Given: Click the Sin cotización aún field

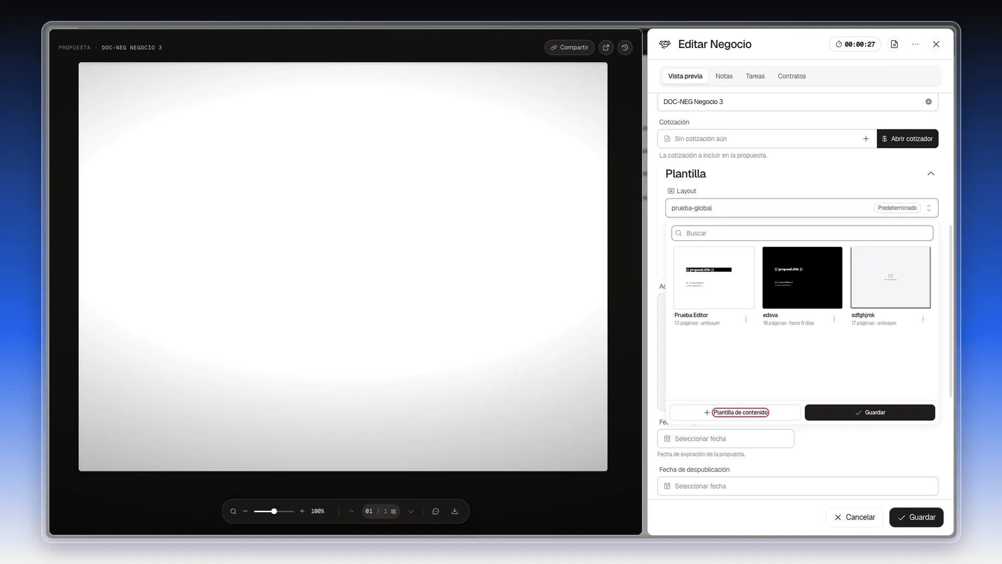Looking at the screenshot, I should coord(767,139).
